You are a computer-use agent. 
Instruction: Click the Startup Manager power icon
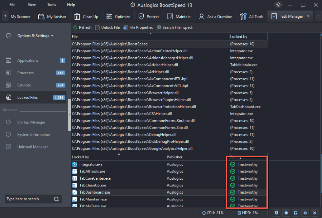pyautogui.click(x=8, y=122)
